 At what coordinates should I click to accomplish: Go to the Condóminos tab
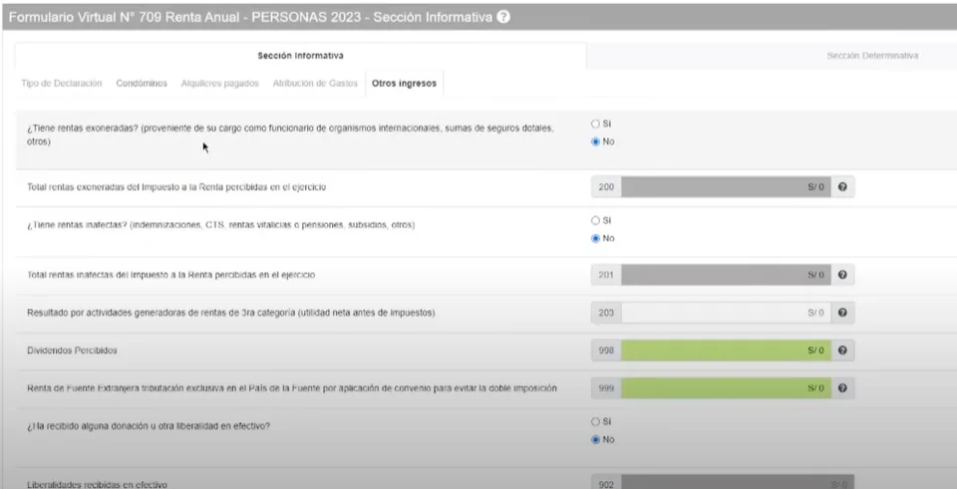[x=142, y=84]
